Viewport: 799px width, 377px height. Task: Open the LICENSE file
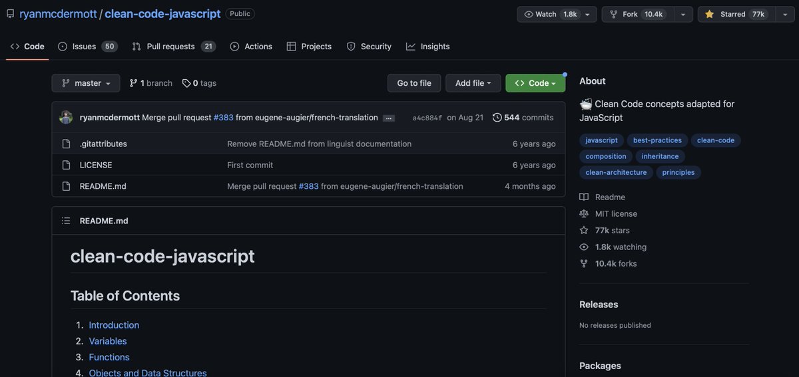(96, 165)
